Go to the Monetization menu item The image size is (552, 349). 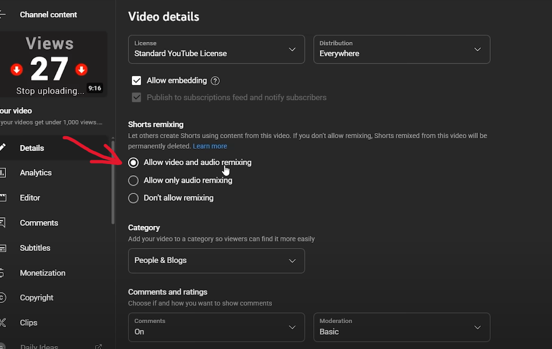pyautogui.click(x=43, y=273)
